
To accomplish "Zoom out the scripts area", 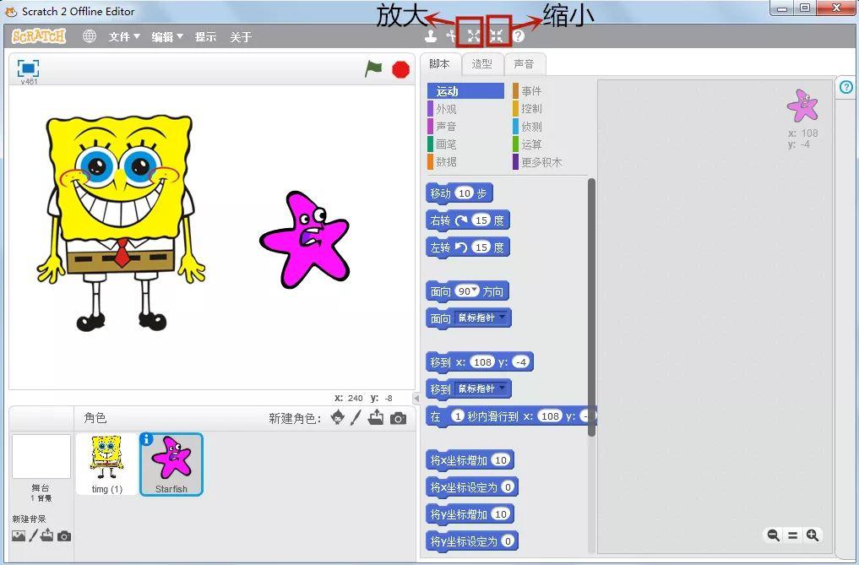I will click(773, 535).
